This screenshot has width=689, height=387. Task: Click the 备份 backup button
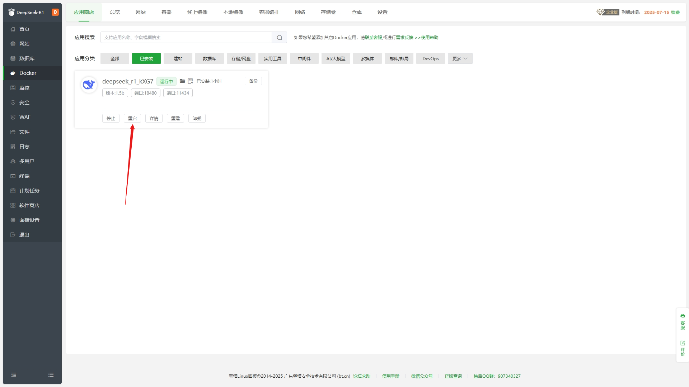253,81
